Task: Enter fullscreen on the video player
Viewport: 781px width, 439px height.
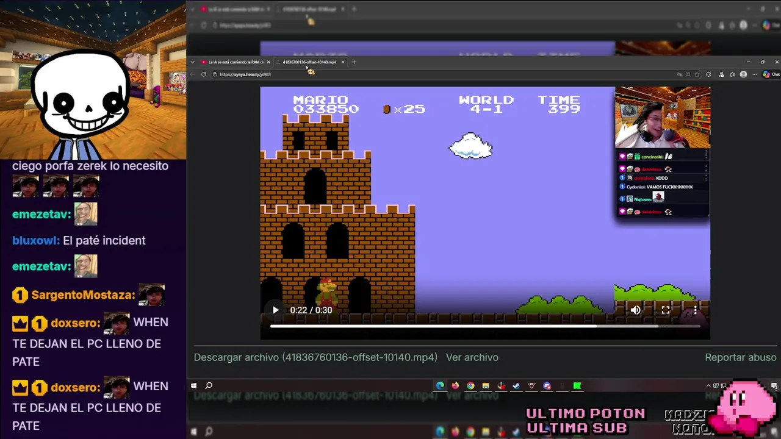Action: 666,310
